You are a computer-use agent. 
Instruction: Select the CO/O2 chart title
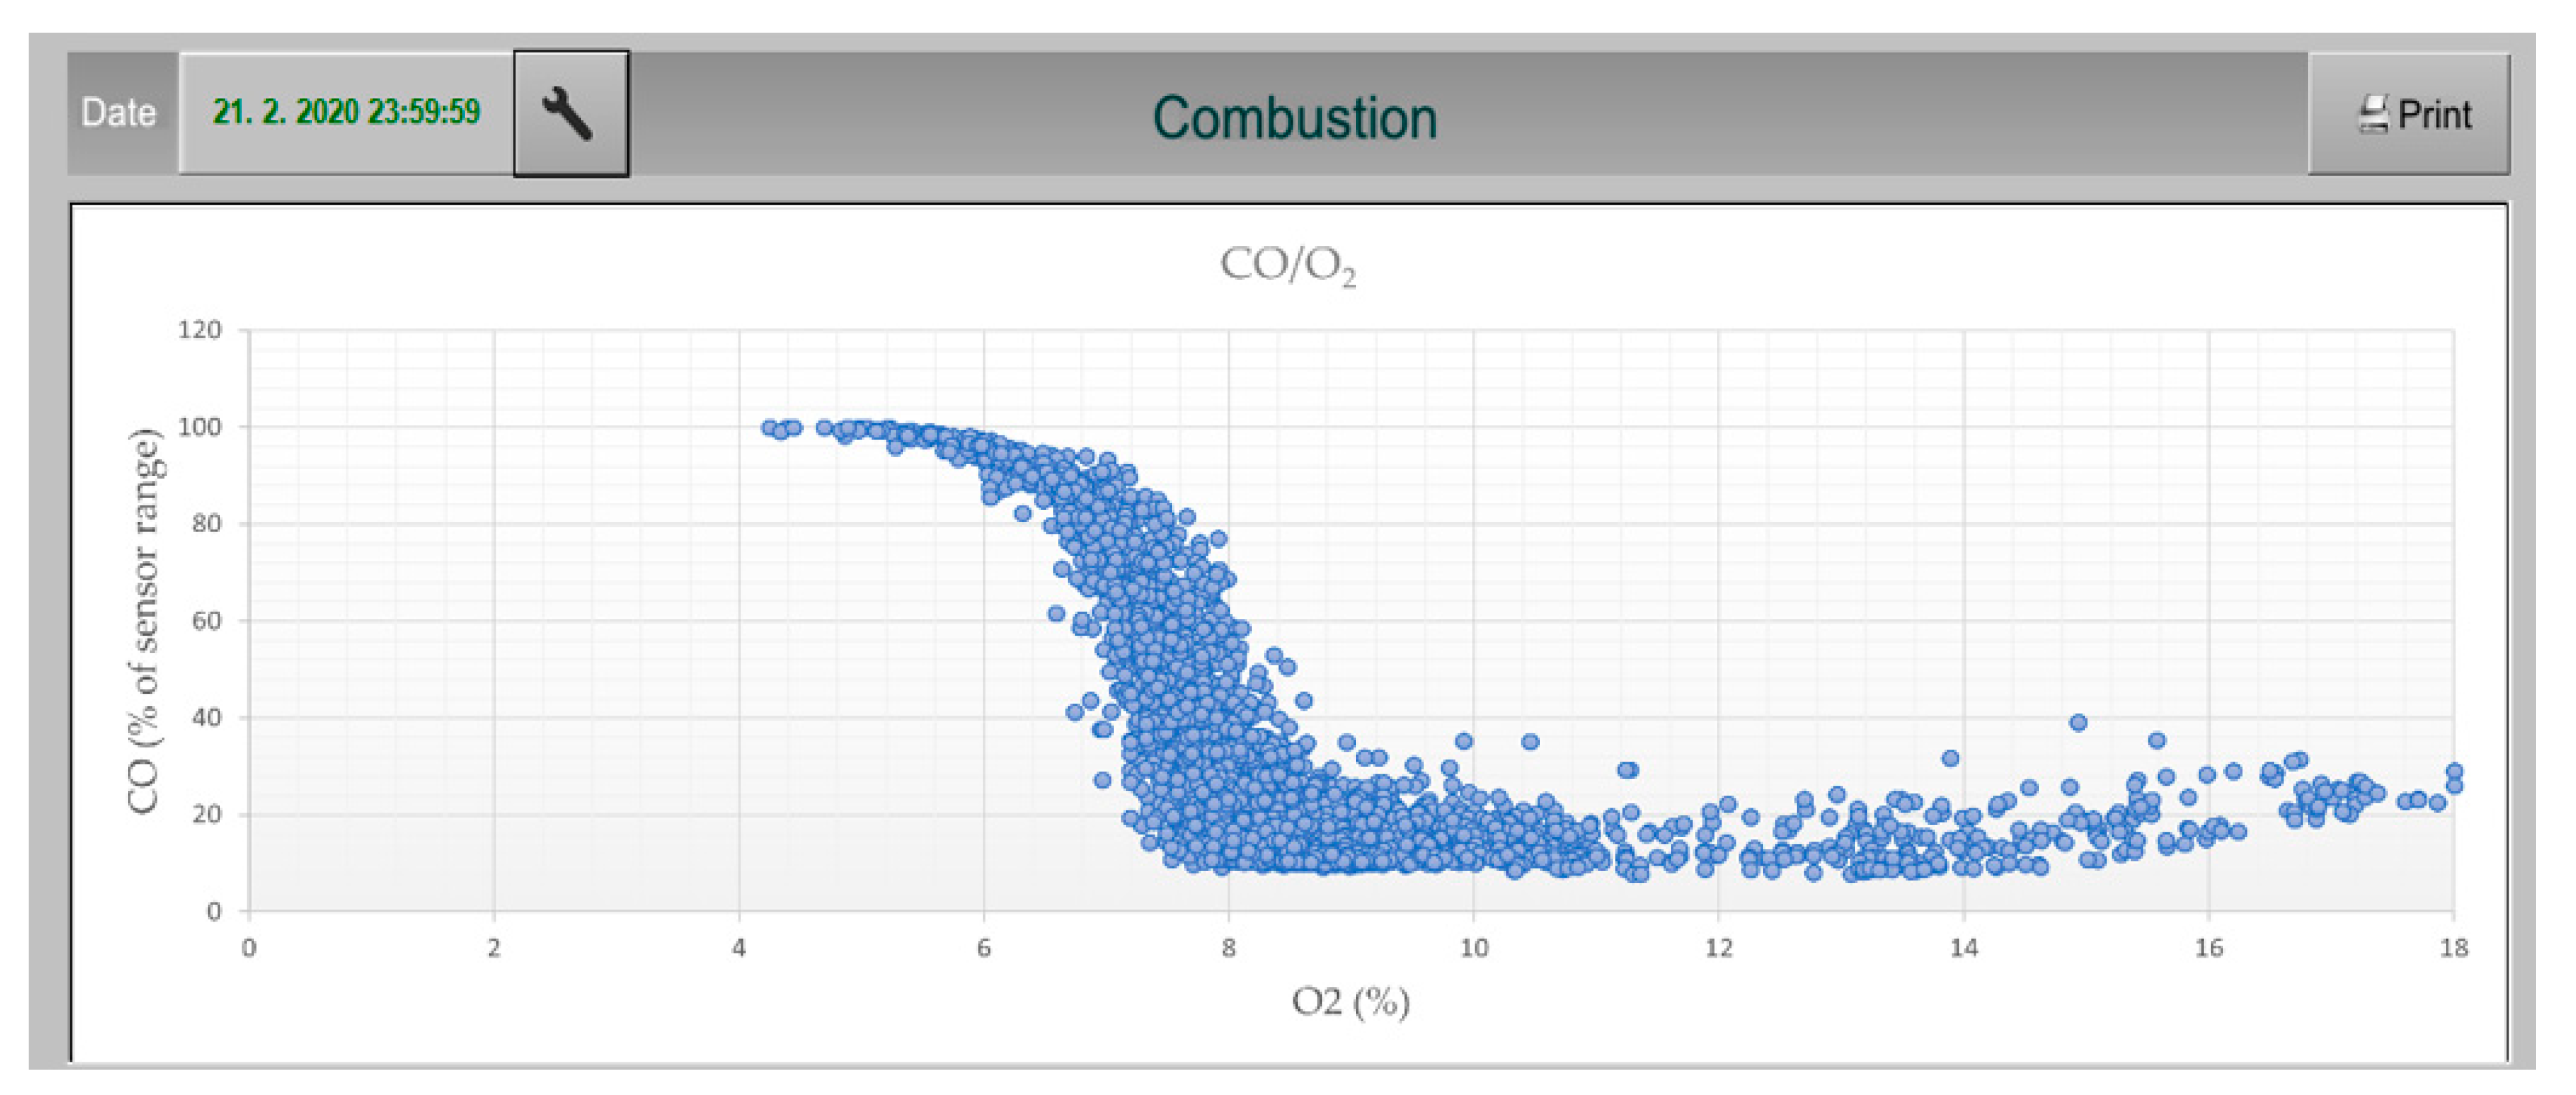coord(1288,266)
